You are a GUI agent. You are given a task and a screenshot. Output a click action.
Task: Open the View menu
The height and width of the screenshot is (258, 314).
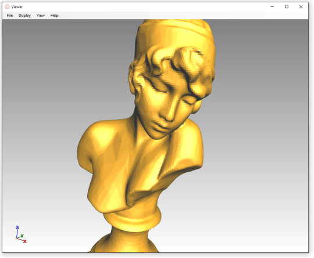point(41,16)
